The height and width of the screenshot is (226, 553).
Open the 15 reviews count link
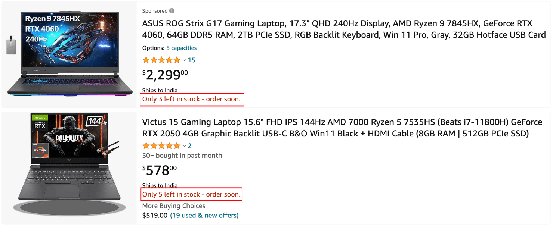[x=191, y=60]
